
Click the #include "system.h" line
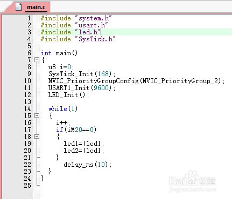coord(76,18)
